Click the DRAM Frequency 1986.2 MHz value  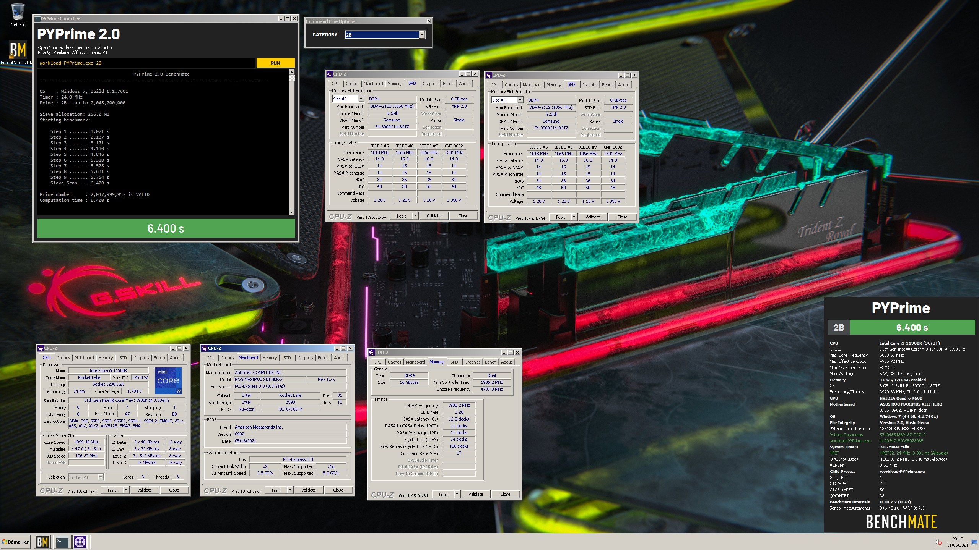tap(459, 405)
